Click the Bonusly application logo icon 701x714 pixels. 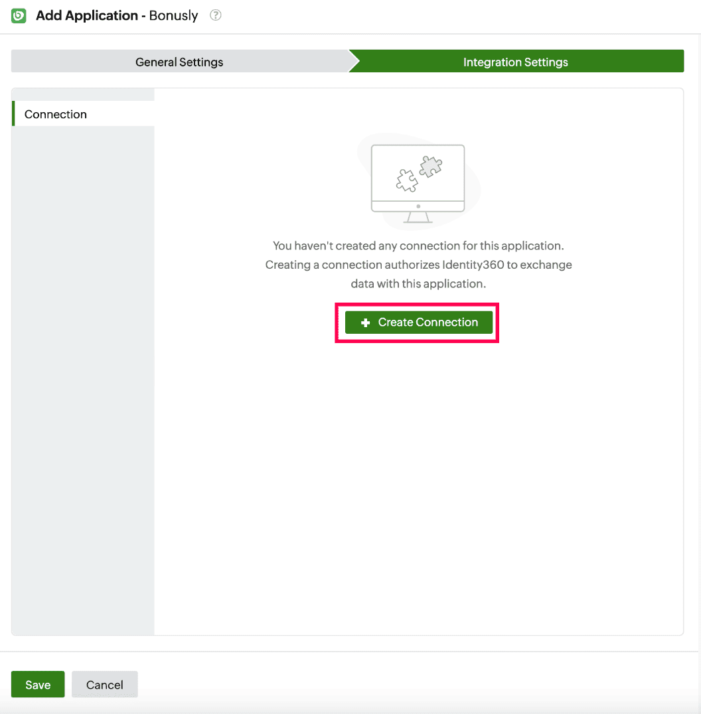tap(19, 15)
